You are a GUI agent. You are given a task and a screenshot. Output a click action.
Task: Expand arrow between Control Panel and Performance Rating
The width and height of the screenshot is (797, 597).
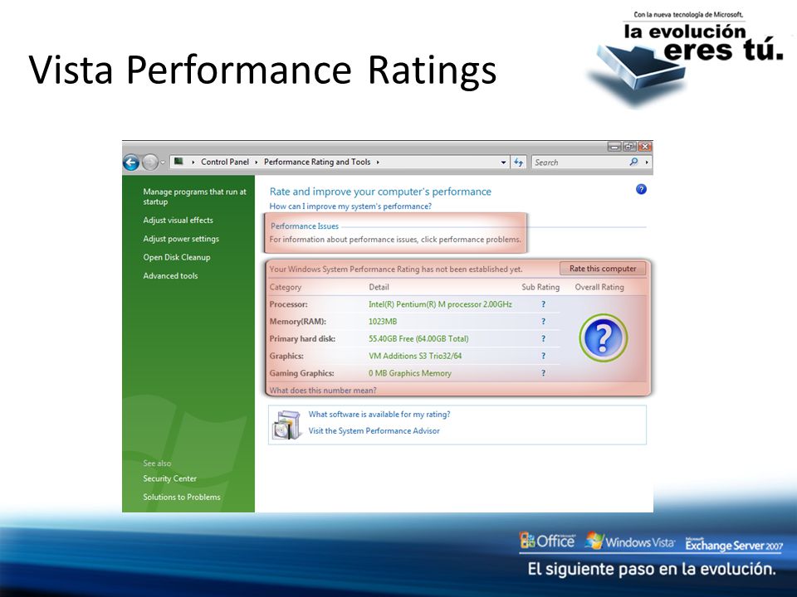(x=257, y=162)
